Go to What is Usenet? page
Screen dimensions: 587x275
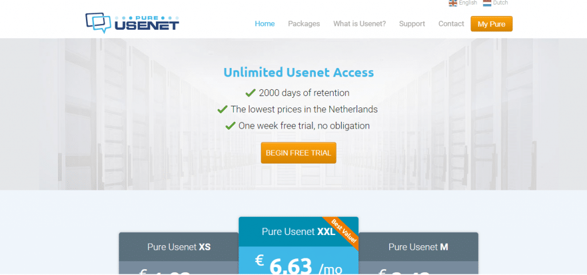(359, 24)
